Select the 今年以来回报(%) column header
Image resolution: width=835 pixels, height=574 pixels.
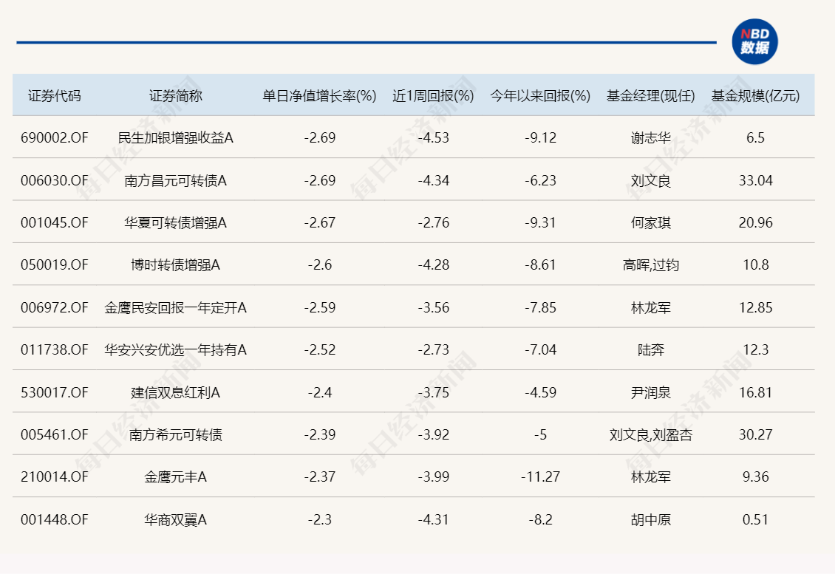click(x=540, y=96)
